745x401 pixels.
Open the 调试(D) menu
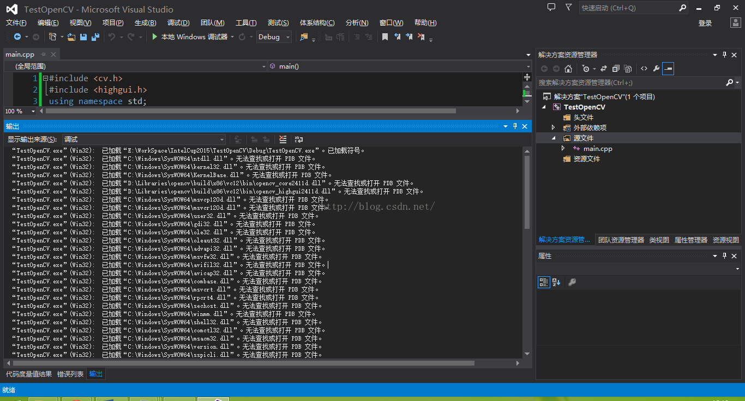(x=178, y=23)
